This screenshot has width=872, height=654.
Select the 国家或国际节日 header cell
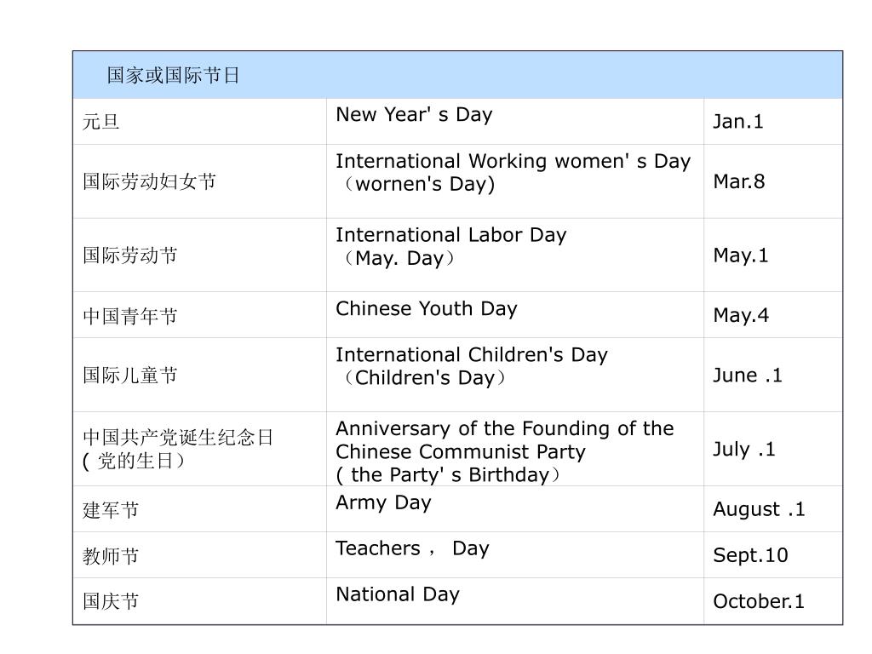tap(457, 75)
